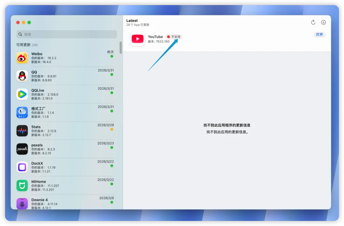Click 2026/3/23 date on pexels row
The image size is (344, 226).
pos(105,143)
